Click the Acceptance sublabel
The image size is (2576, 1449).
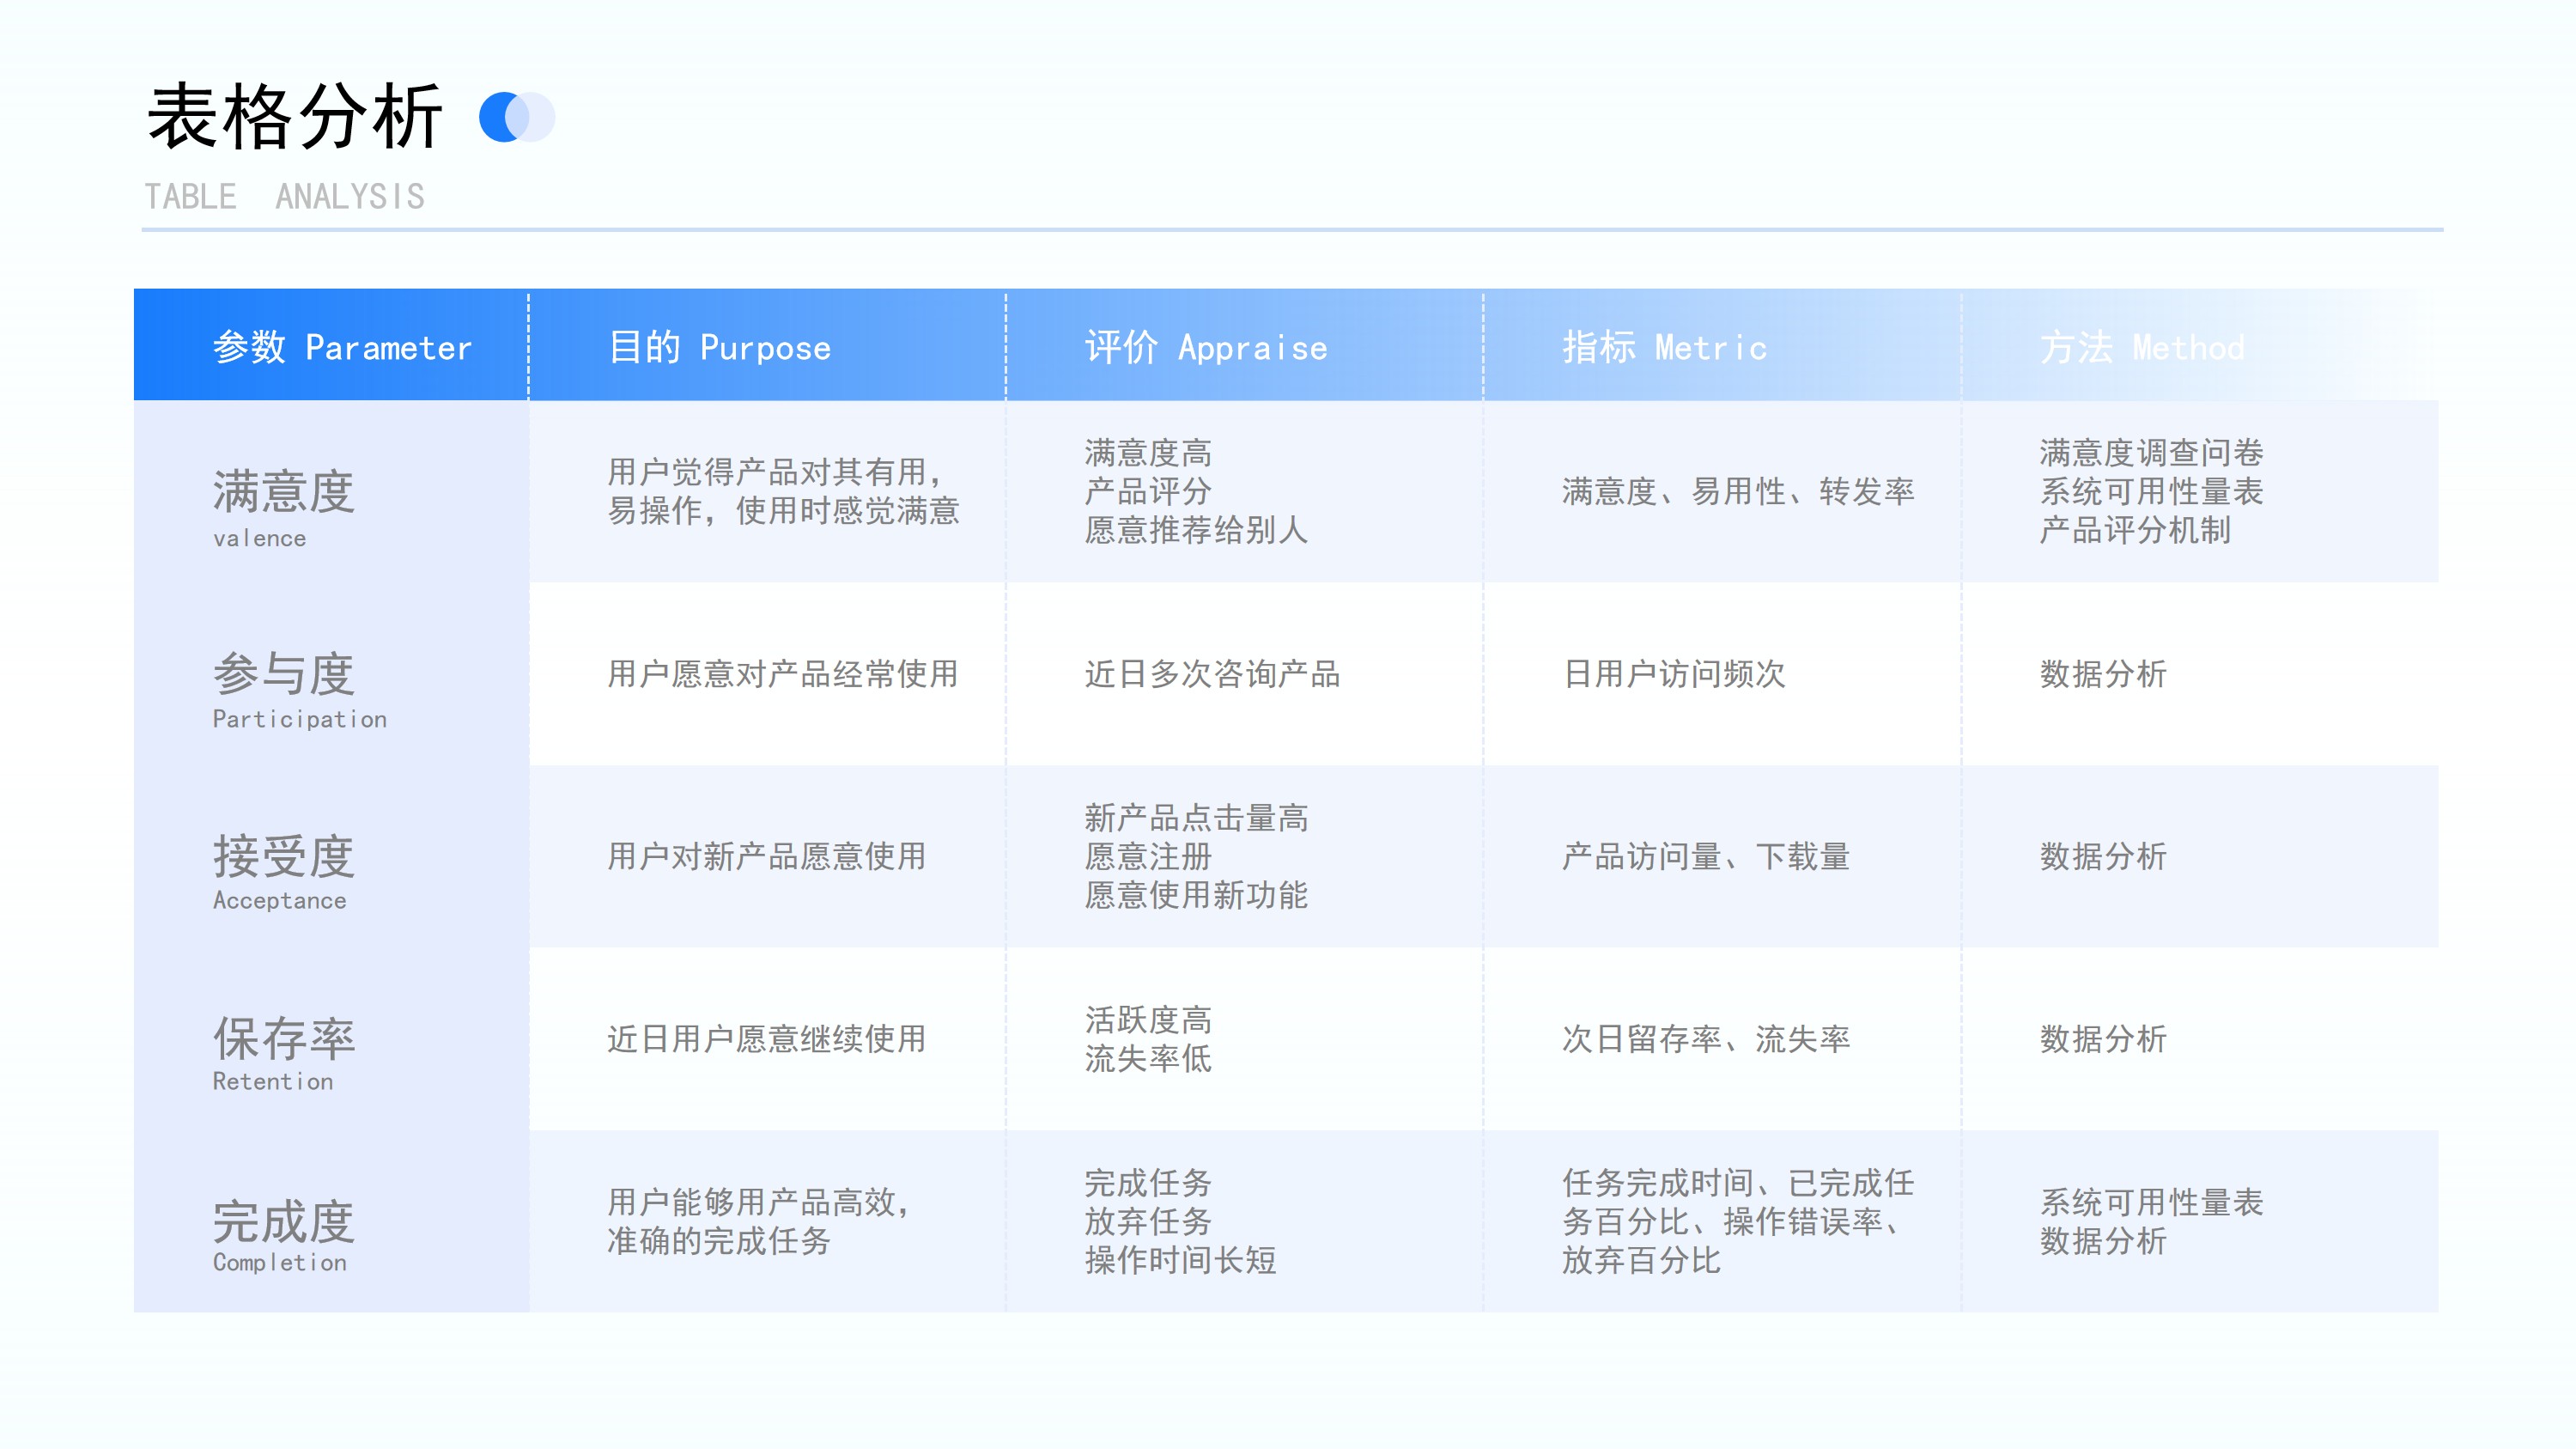(x=280, y=900)
